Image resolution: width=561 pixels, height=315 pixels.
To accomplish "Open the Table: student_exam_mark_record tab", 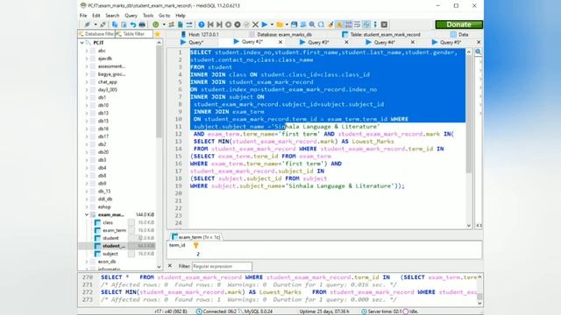I will click(x=385, y=34).
